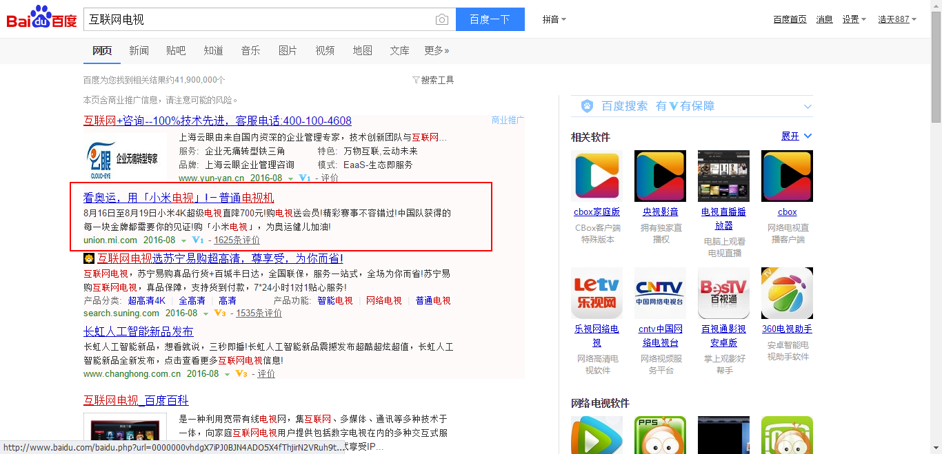Click the V1 badge beside www.yun-yan.cn
Image resolution: width=942 pixels, height=454 pixels.
(305, 178)
